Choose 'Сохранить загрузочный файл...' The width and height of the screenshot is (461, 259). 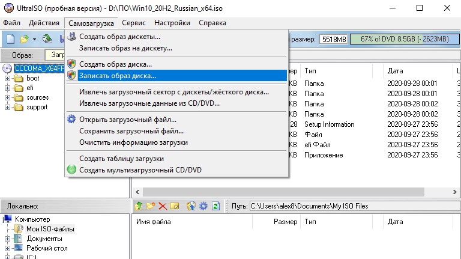point(176,131)
